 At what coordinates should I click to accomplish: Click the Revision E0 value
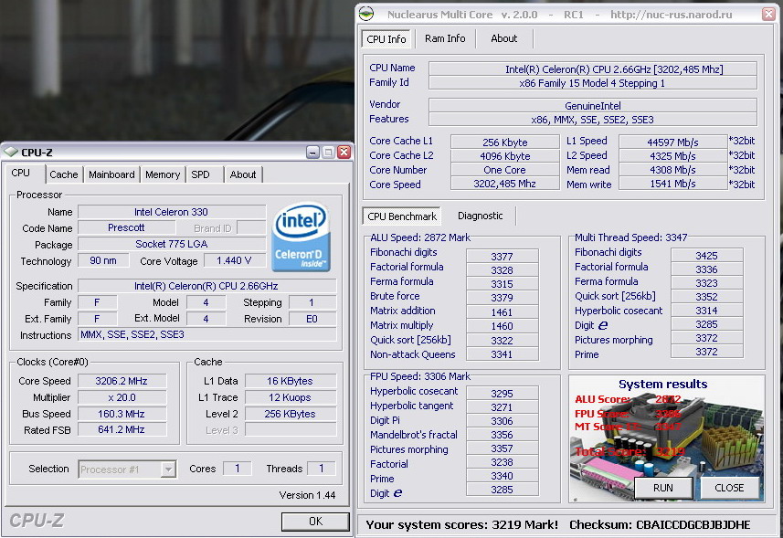[312, 319]
